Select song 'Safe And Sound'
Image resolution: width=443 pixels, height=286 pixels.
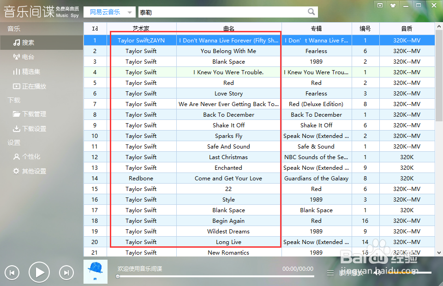(x=228, y=147)
